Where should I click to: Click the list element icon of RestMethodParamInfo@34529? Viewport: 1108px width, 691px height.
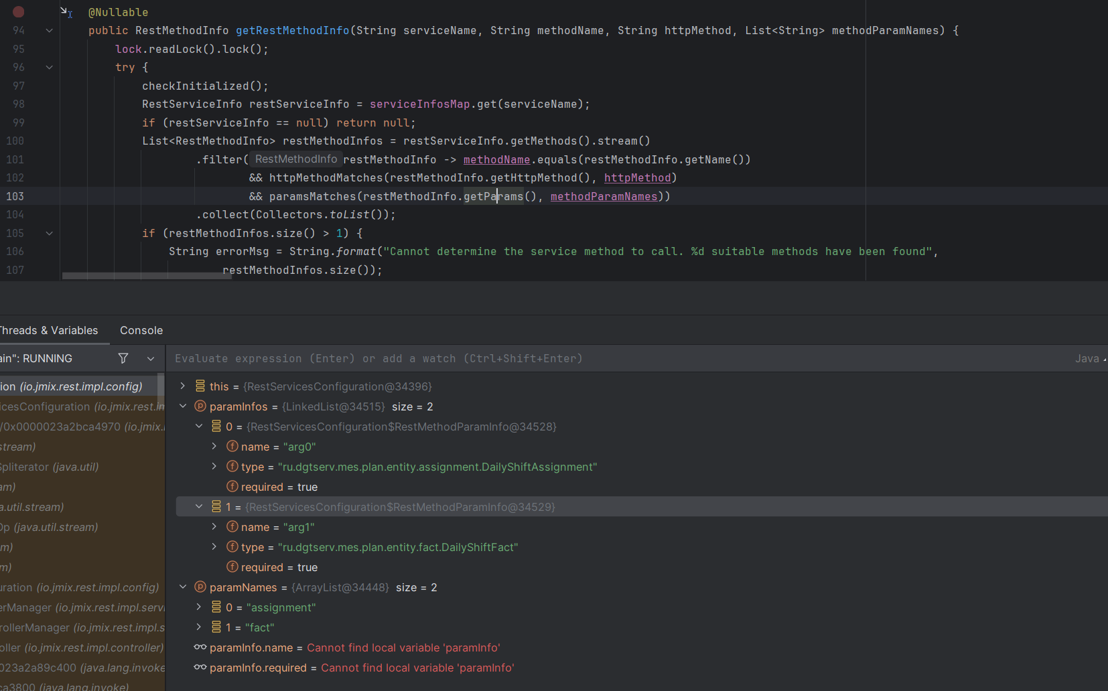point(216,507)
